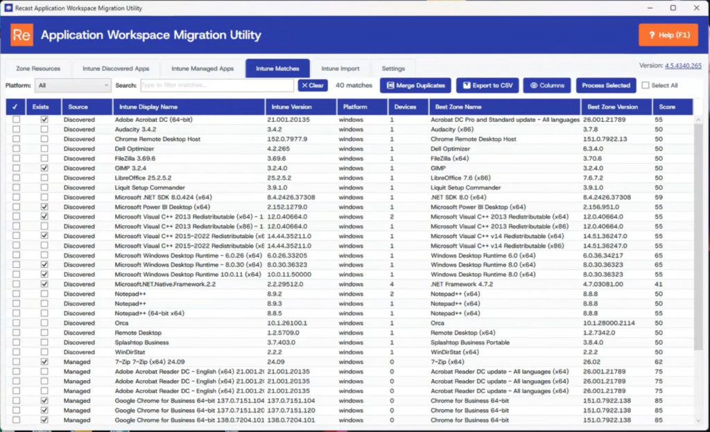The width and height of the screenshot is (710, 432).
Task: Toggle Exists checkbox for Microsoft.NET.Native.Framework.2.2
Action: tap(44, 285)
